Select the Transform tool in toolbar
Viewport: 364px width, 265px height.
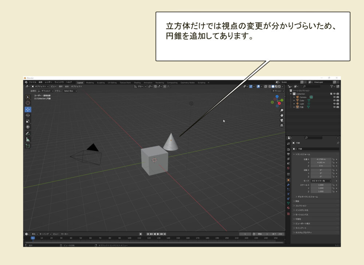[28, 127]
